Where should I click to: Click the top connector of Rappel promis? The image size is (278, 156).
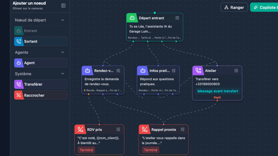coord(164,125)
